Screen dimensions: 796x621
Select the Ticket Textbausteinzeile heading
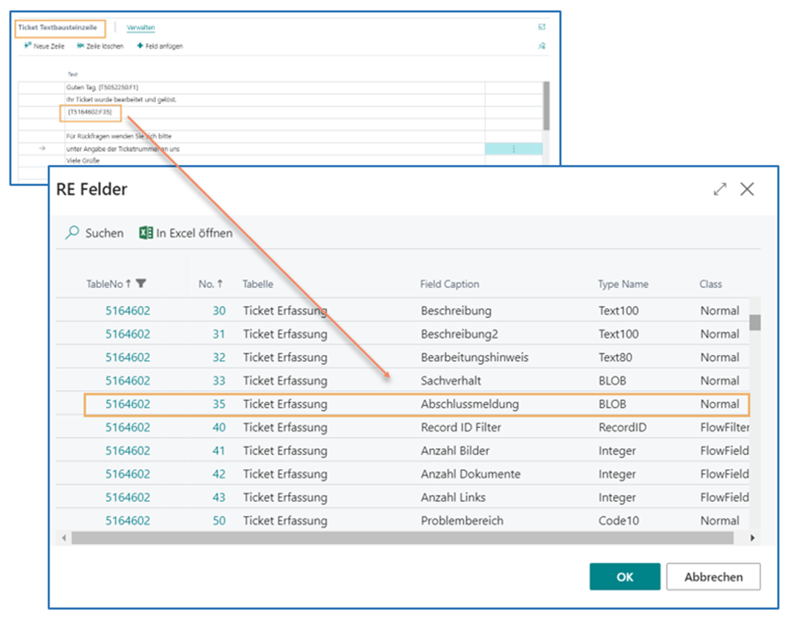click(x=57, y=28)
